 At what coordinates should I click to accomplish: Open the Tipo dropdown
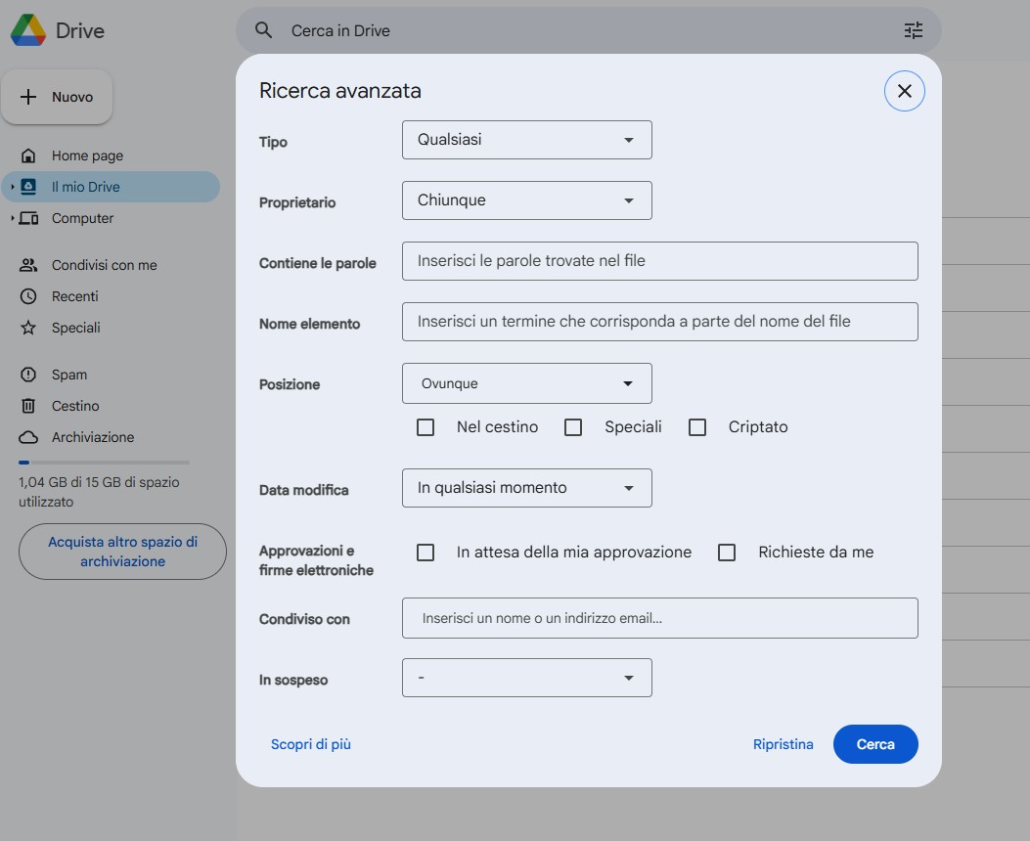[x=526, y=139]
